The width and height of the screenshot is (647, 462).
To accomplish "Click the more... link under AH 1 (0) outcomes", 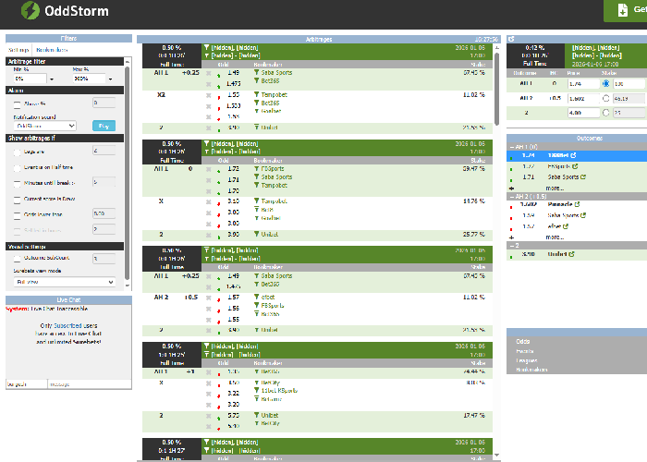I will (x=555, y=188).
